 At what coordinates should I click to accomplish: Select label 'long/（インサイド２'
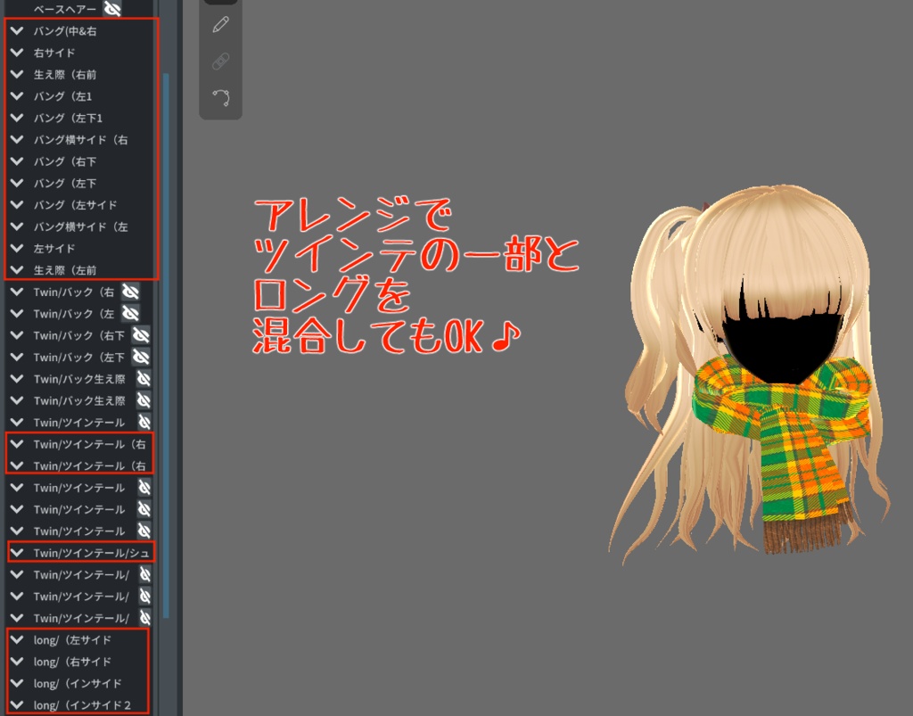pyautogui.click(x=82, y=705)
